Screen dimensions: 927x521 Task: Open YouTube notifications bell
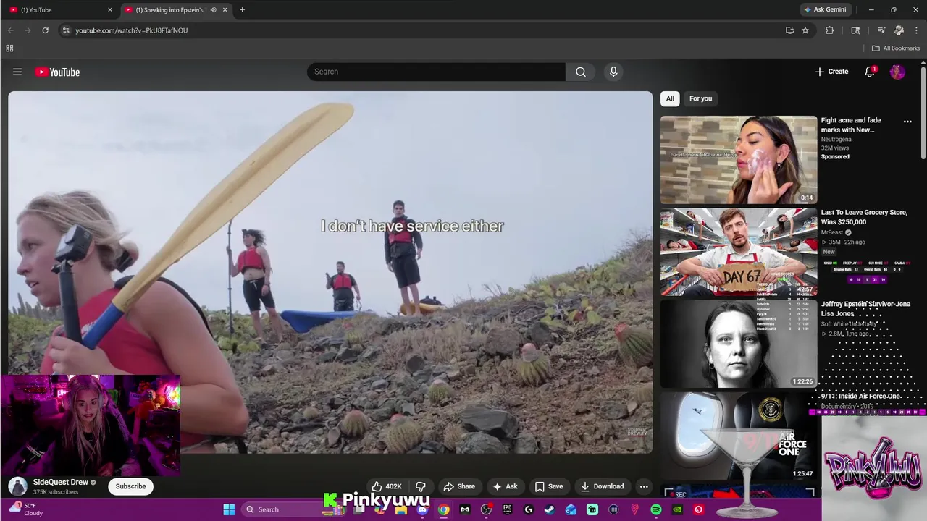870,72
